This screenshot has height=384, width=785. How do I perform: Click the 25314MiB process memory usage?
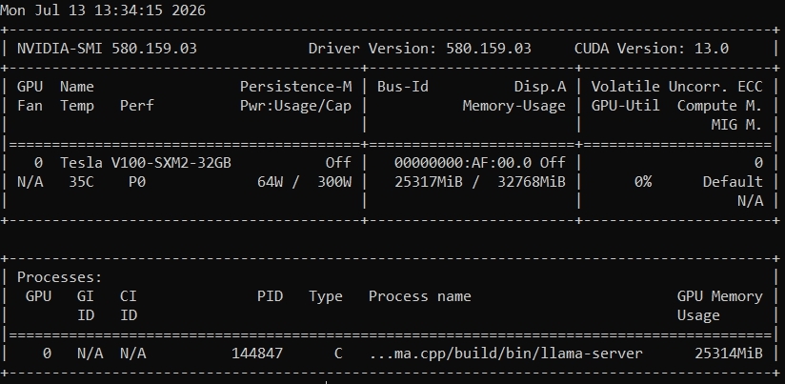tap(729, 354)
